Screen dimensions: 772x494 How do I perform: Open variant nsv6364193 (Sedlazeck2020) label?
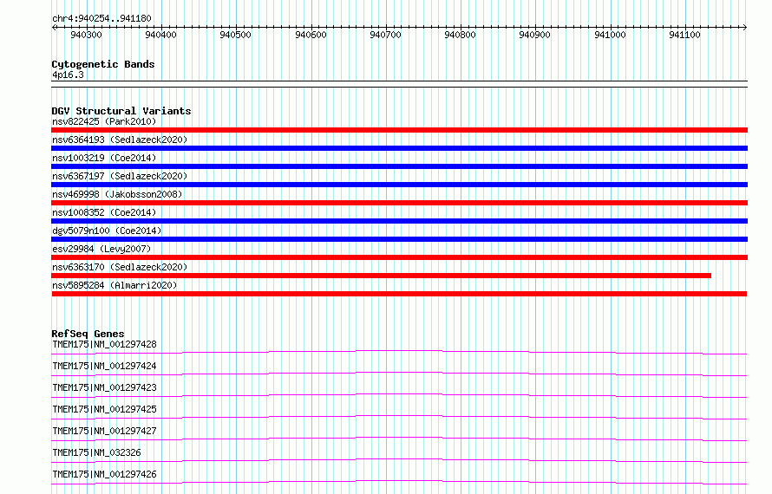(120, 140)
